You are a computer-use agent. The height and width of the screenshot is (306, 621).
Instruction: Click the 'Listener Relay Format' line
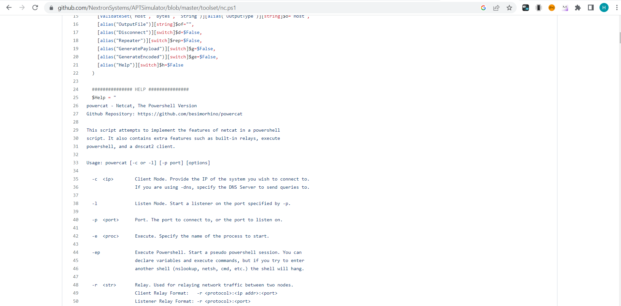click(x=193, y=301)
